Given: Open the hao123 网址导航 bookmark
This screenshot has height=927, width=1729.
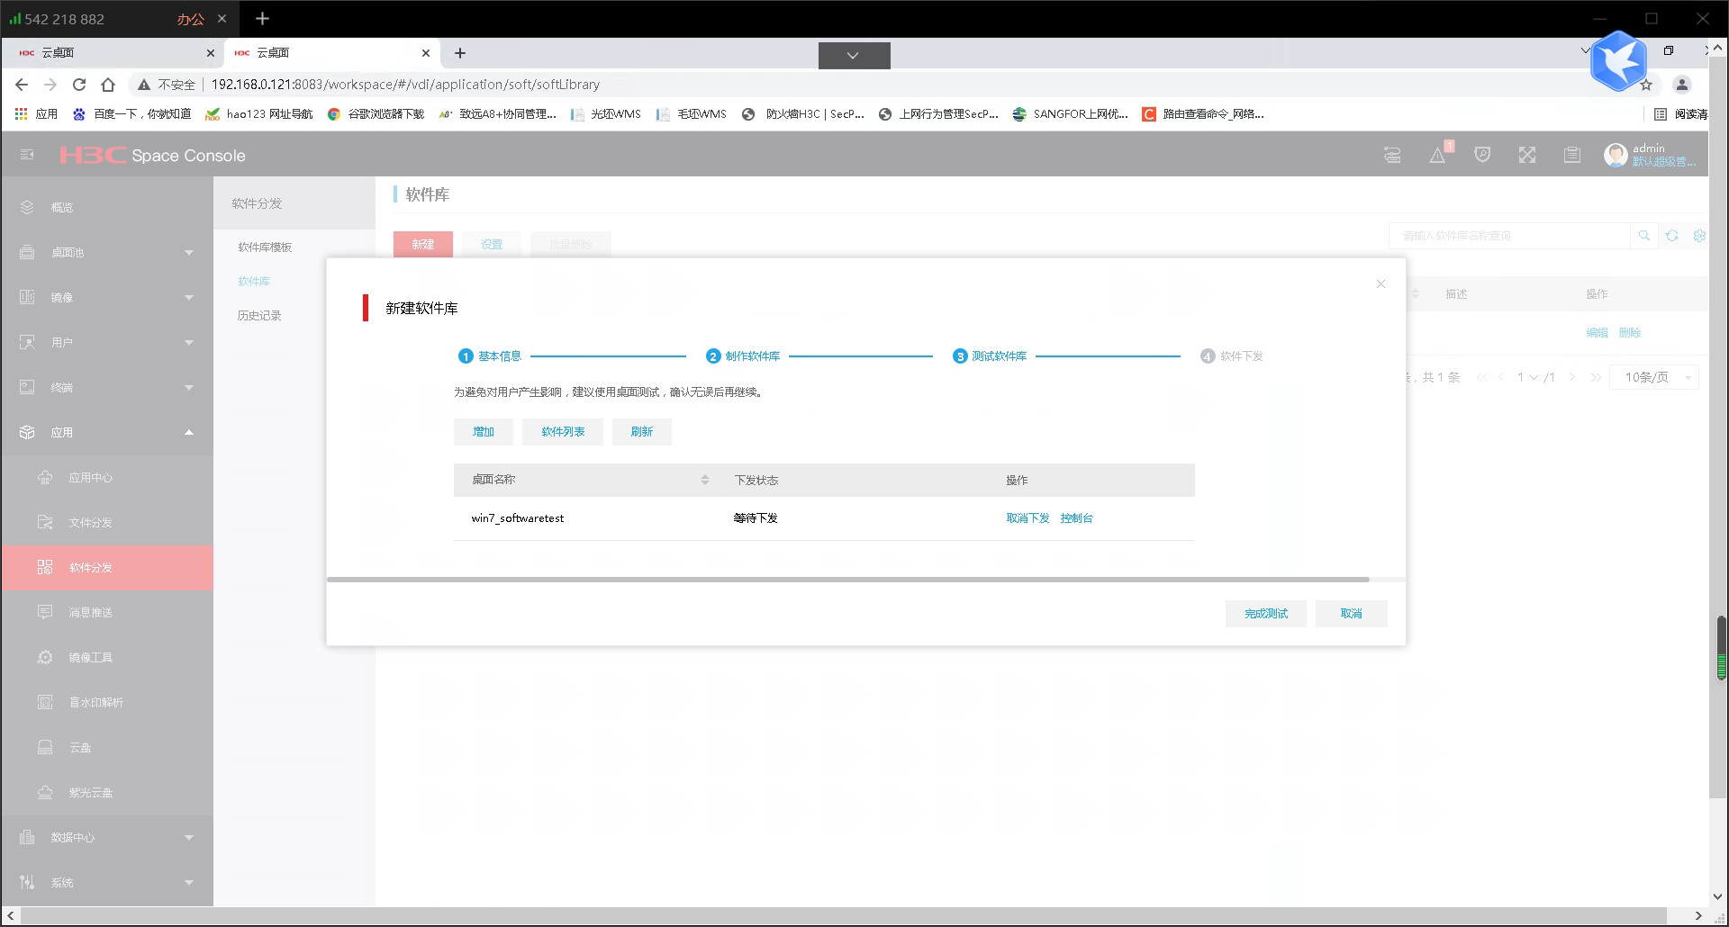Looking at the screenshot, I should (x=259, y=114).
